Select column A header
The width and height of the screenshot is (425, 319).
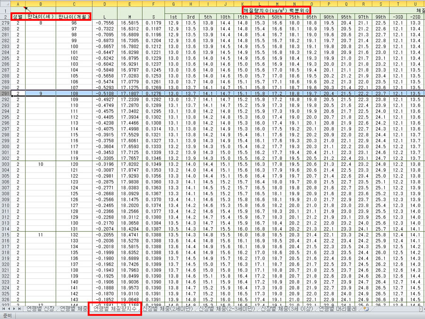18,4
